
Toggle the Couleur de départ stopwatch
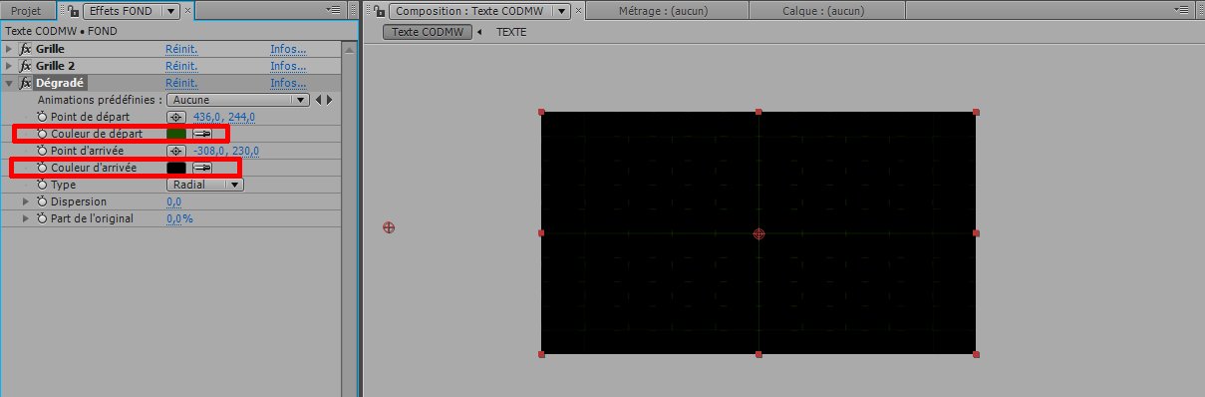pos(42,134)
